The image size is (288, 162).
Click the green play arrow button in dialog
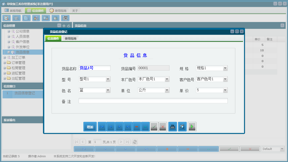(x=192, y=127)
